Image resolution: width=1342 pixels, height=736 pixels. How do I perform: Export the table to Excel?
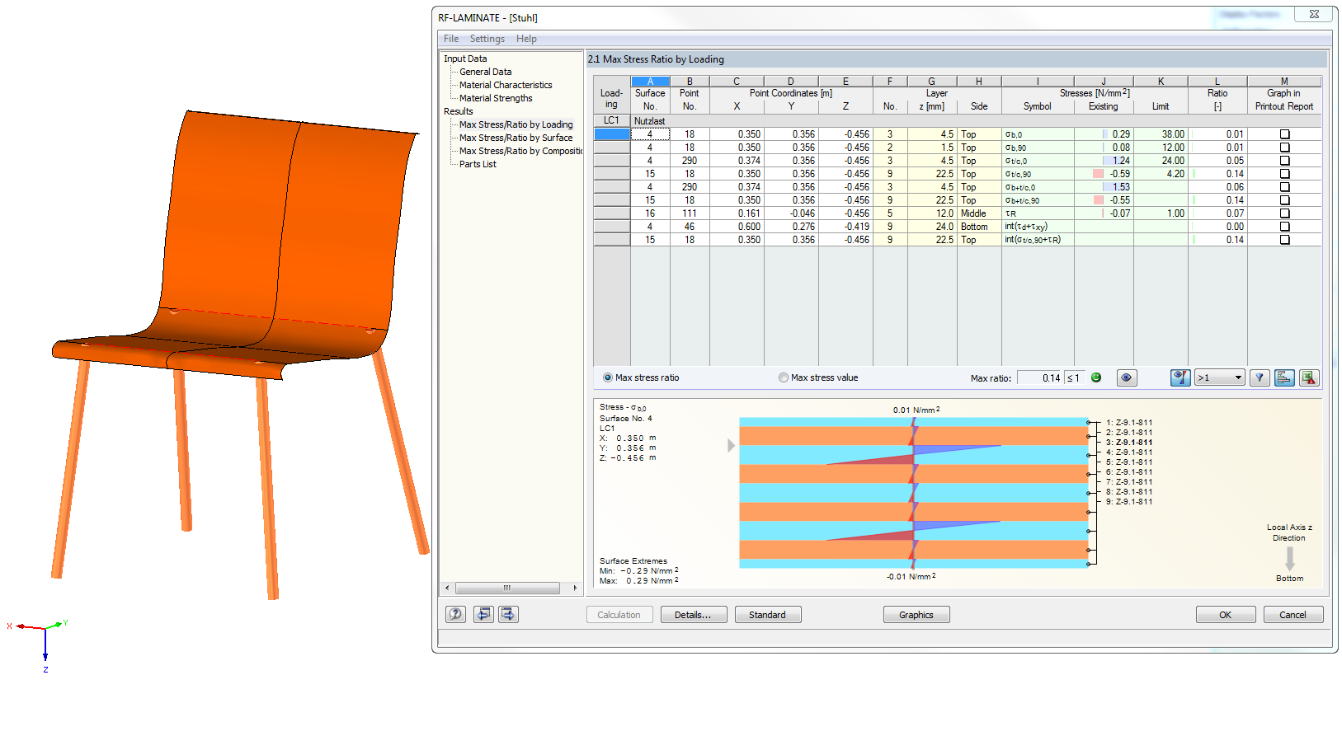click(1309, 377)
